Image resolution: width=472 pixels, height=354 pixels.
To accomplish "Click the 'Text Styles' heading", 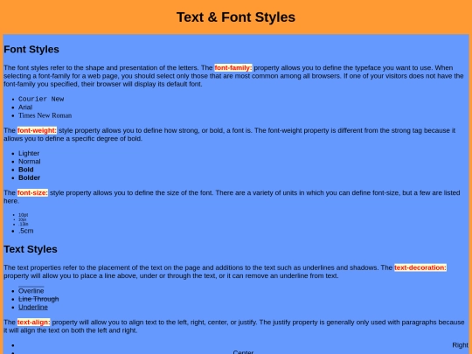I will 31,249.
